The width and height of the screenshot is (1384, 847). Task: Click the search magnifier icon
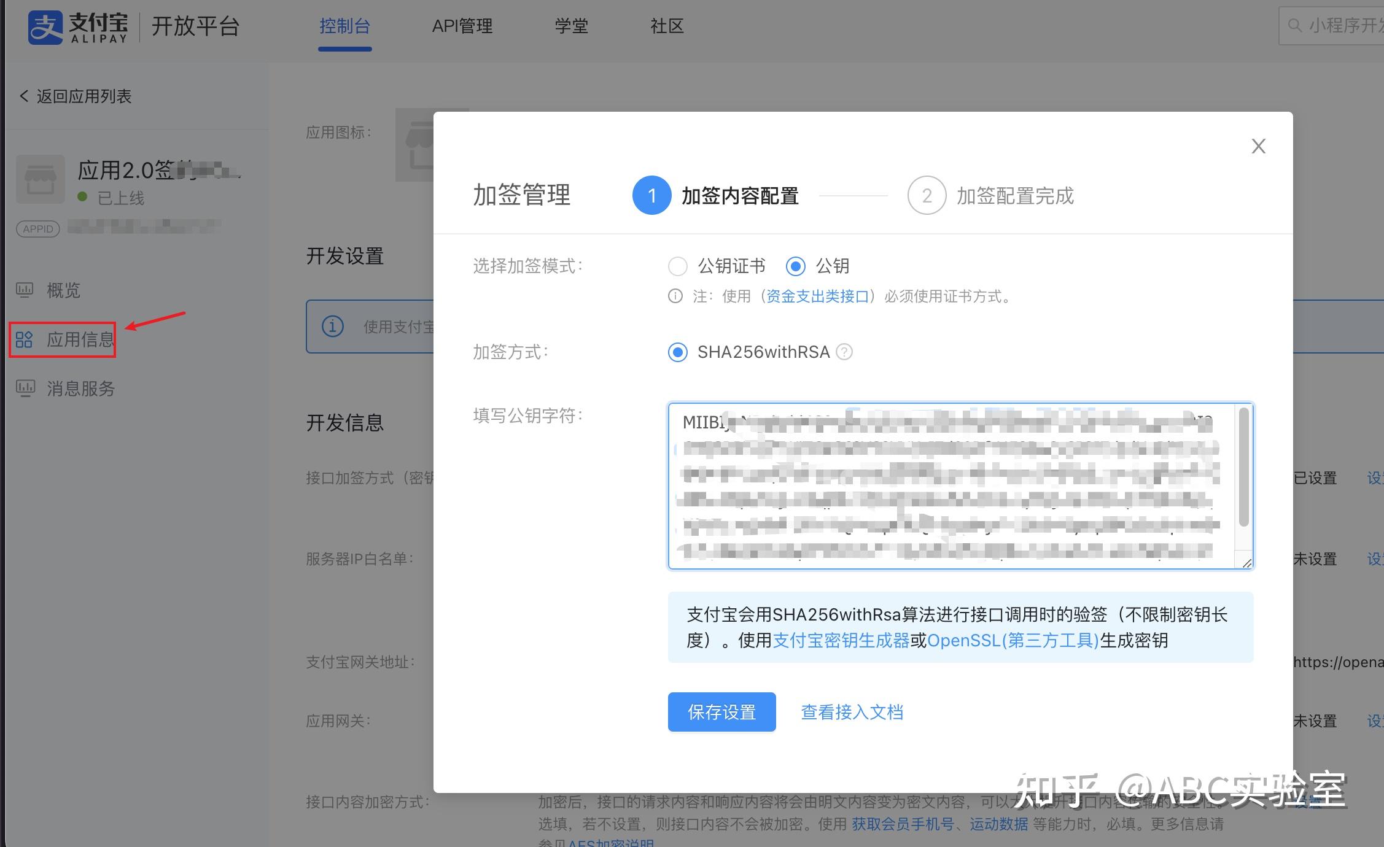coord(1294,26)
